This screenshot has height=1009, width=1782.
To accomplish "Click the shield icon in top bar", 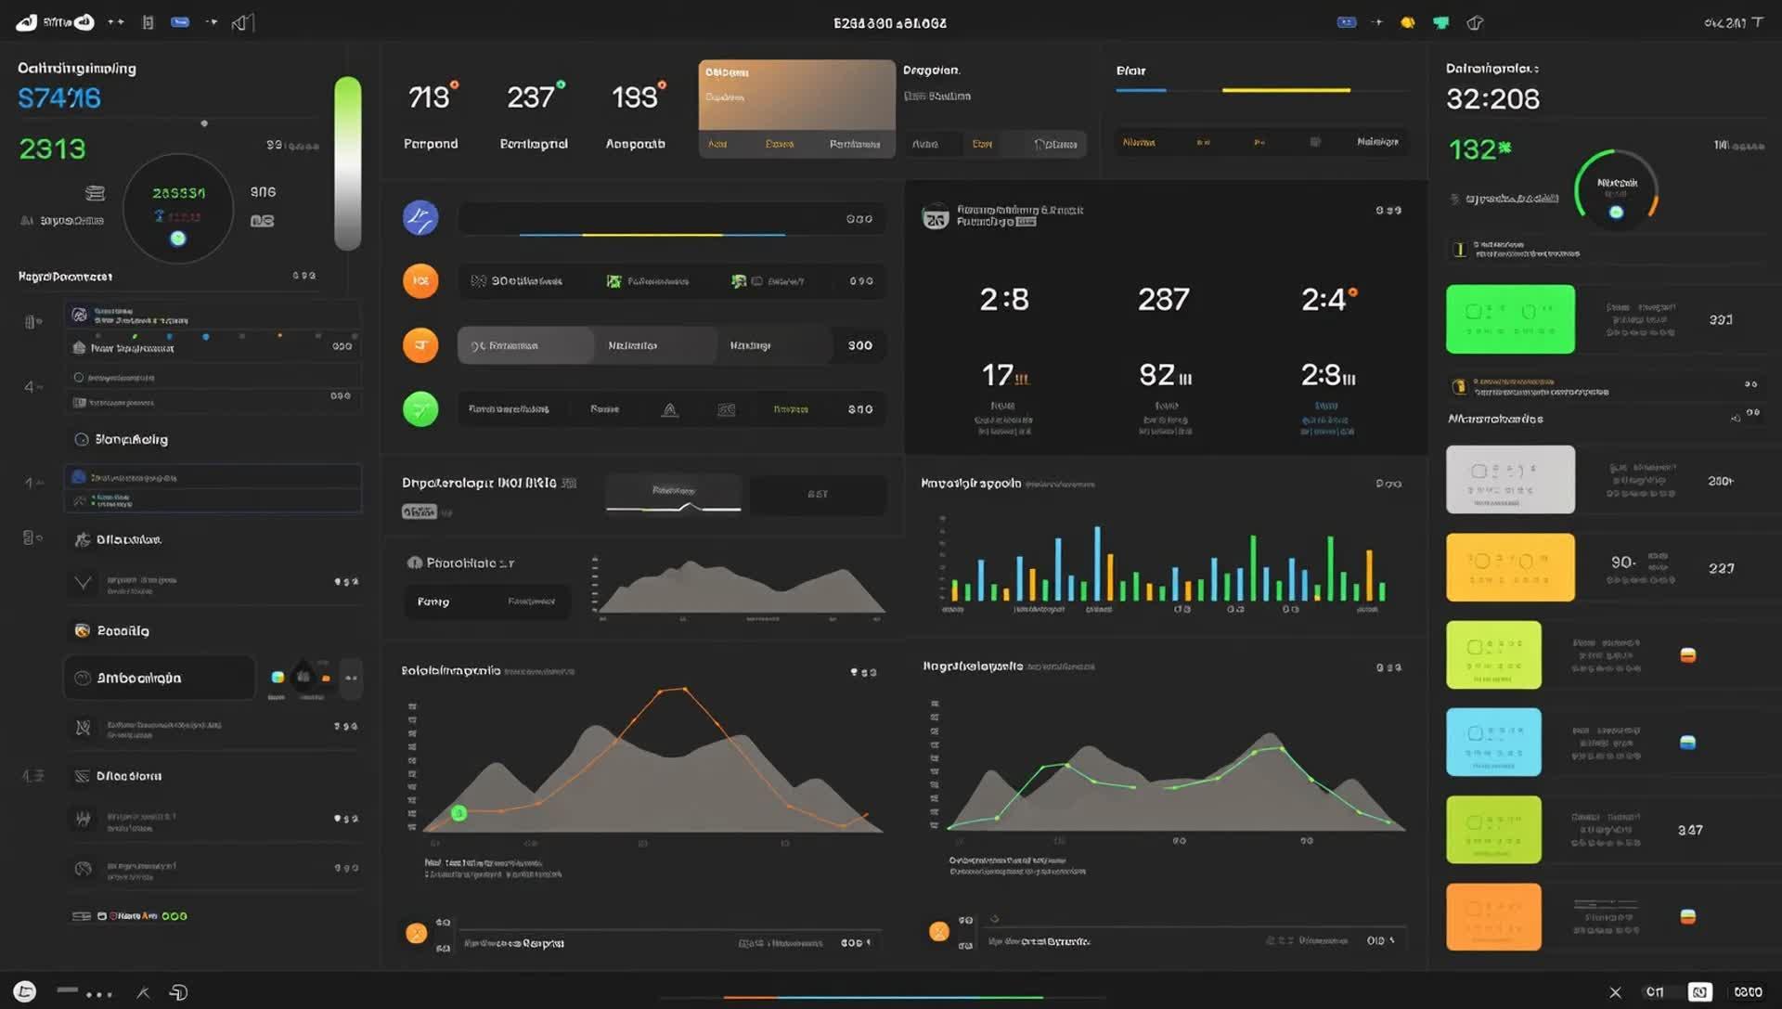I will click(1475, 22).
